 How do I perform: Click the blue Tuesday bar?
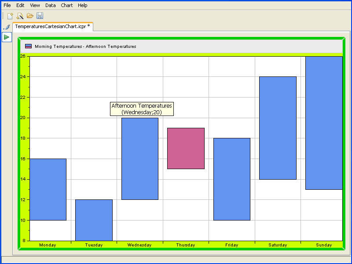click(x=94, y=220)
